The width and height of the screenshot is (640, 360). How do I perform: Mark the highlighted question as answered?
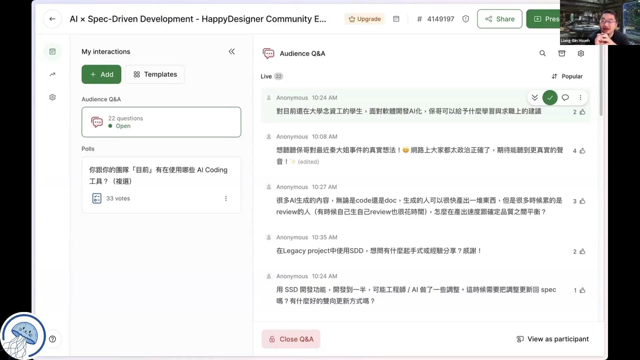click(550, 98)
